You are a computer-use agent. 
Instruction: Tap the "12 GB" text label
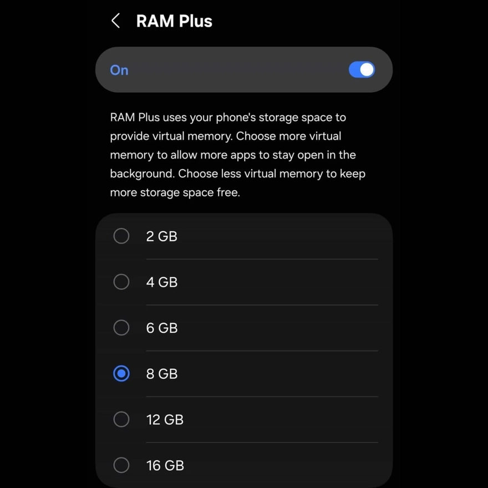165,420
